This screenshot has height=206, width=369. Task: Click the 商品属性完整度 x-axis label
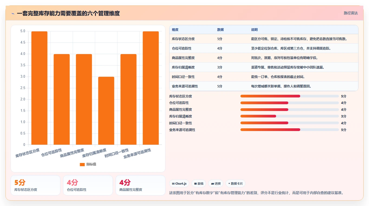72,153
